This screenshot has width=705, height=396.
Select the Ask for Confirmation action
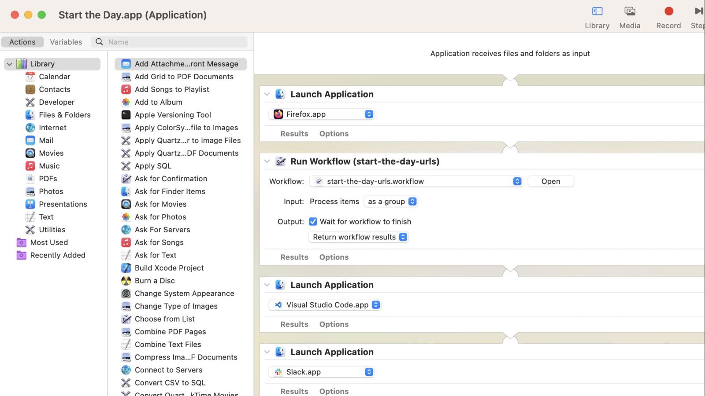click(171, 178)
